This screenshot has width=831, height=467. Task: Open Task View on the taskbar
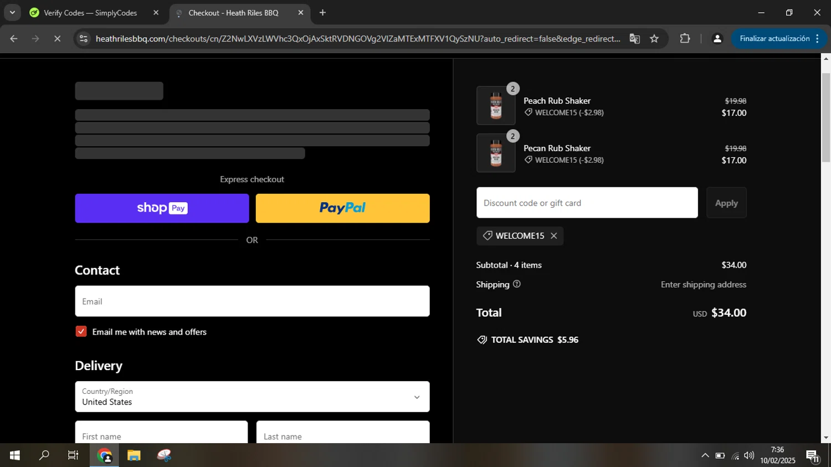[x=73, y=455]
